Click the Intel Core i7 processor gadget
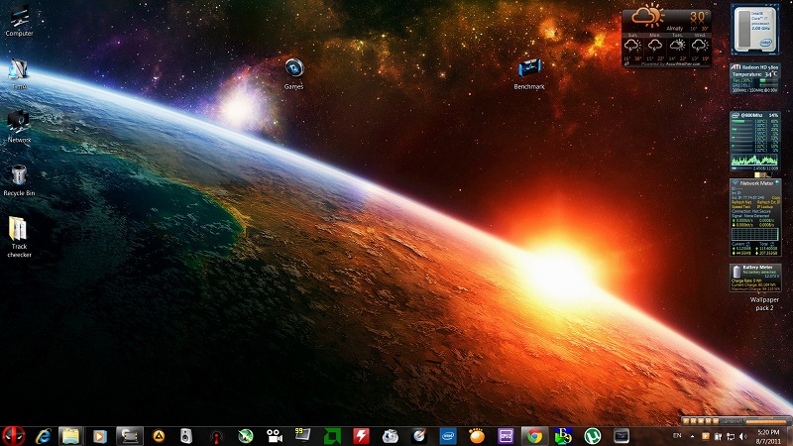The height and width of the screenshot is (446, 793). (755, 30)
